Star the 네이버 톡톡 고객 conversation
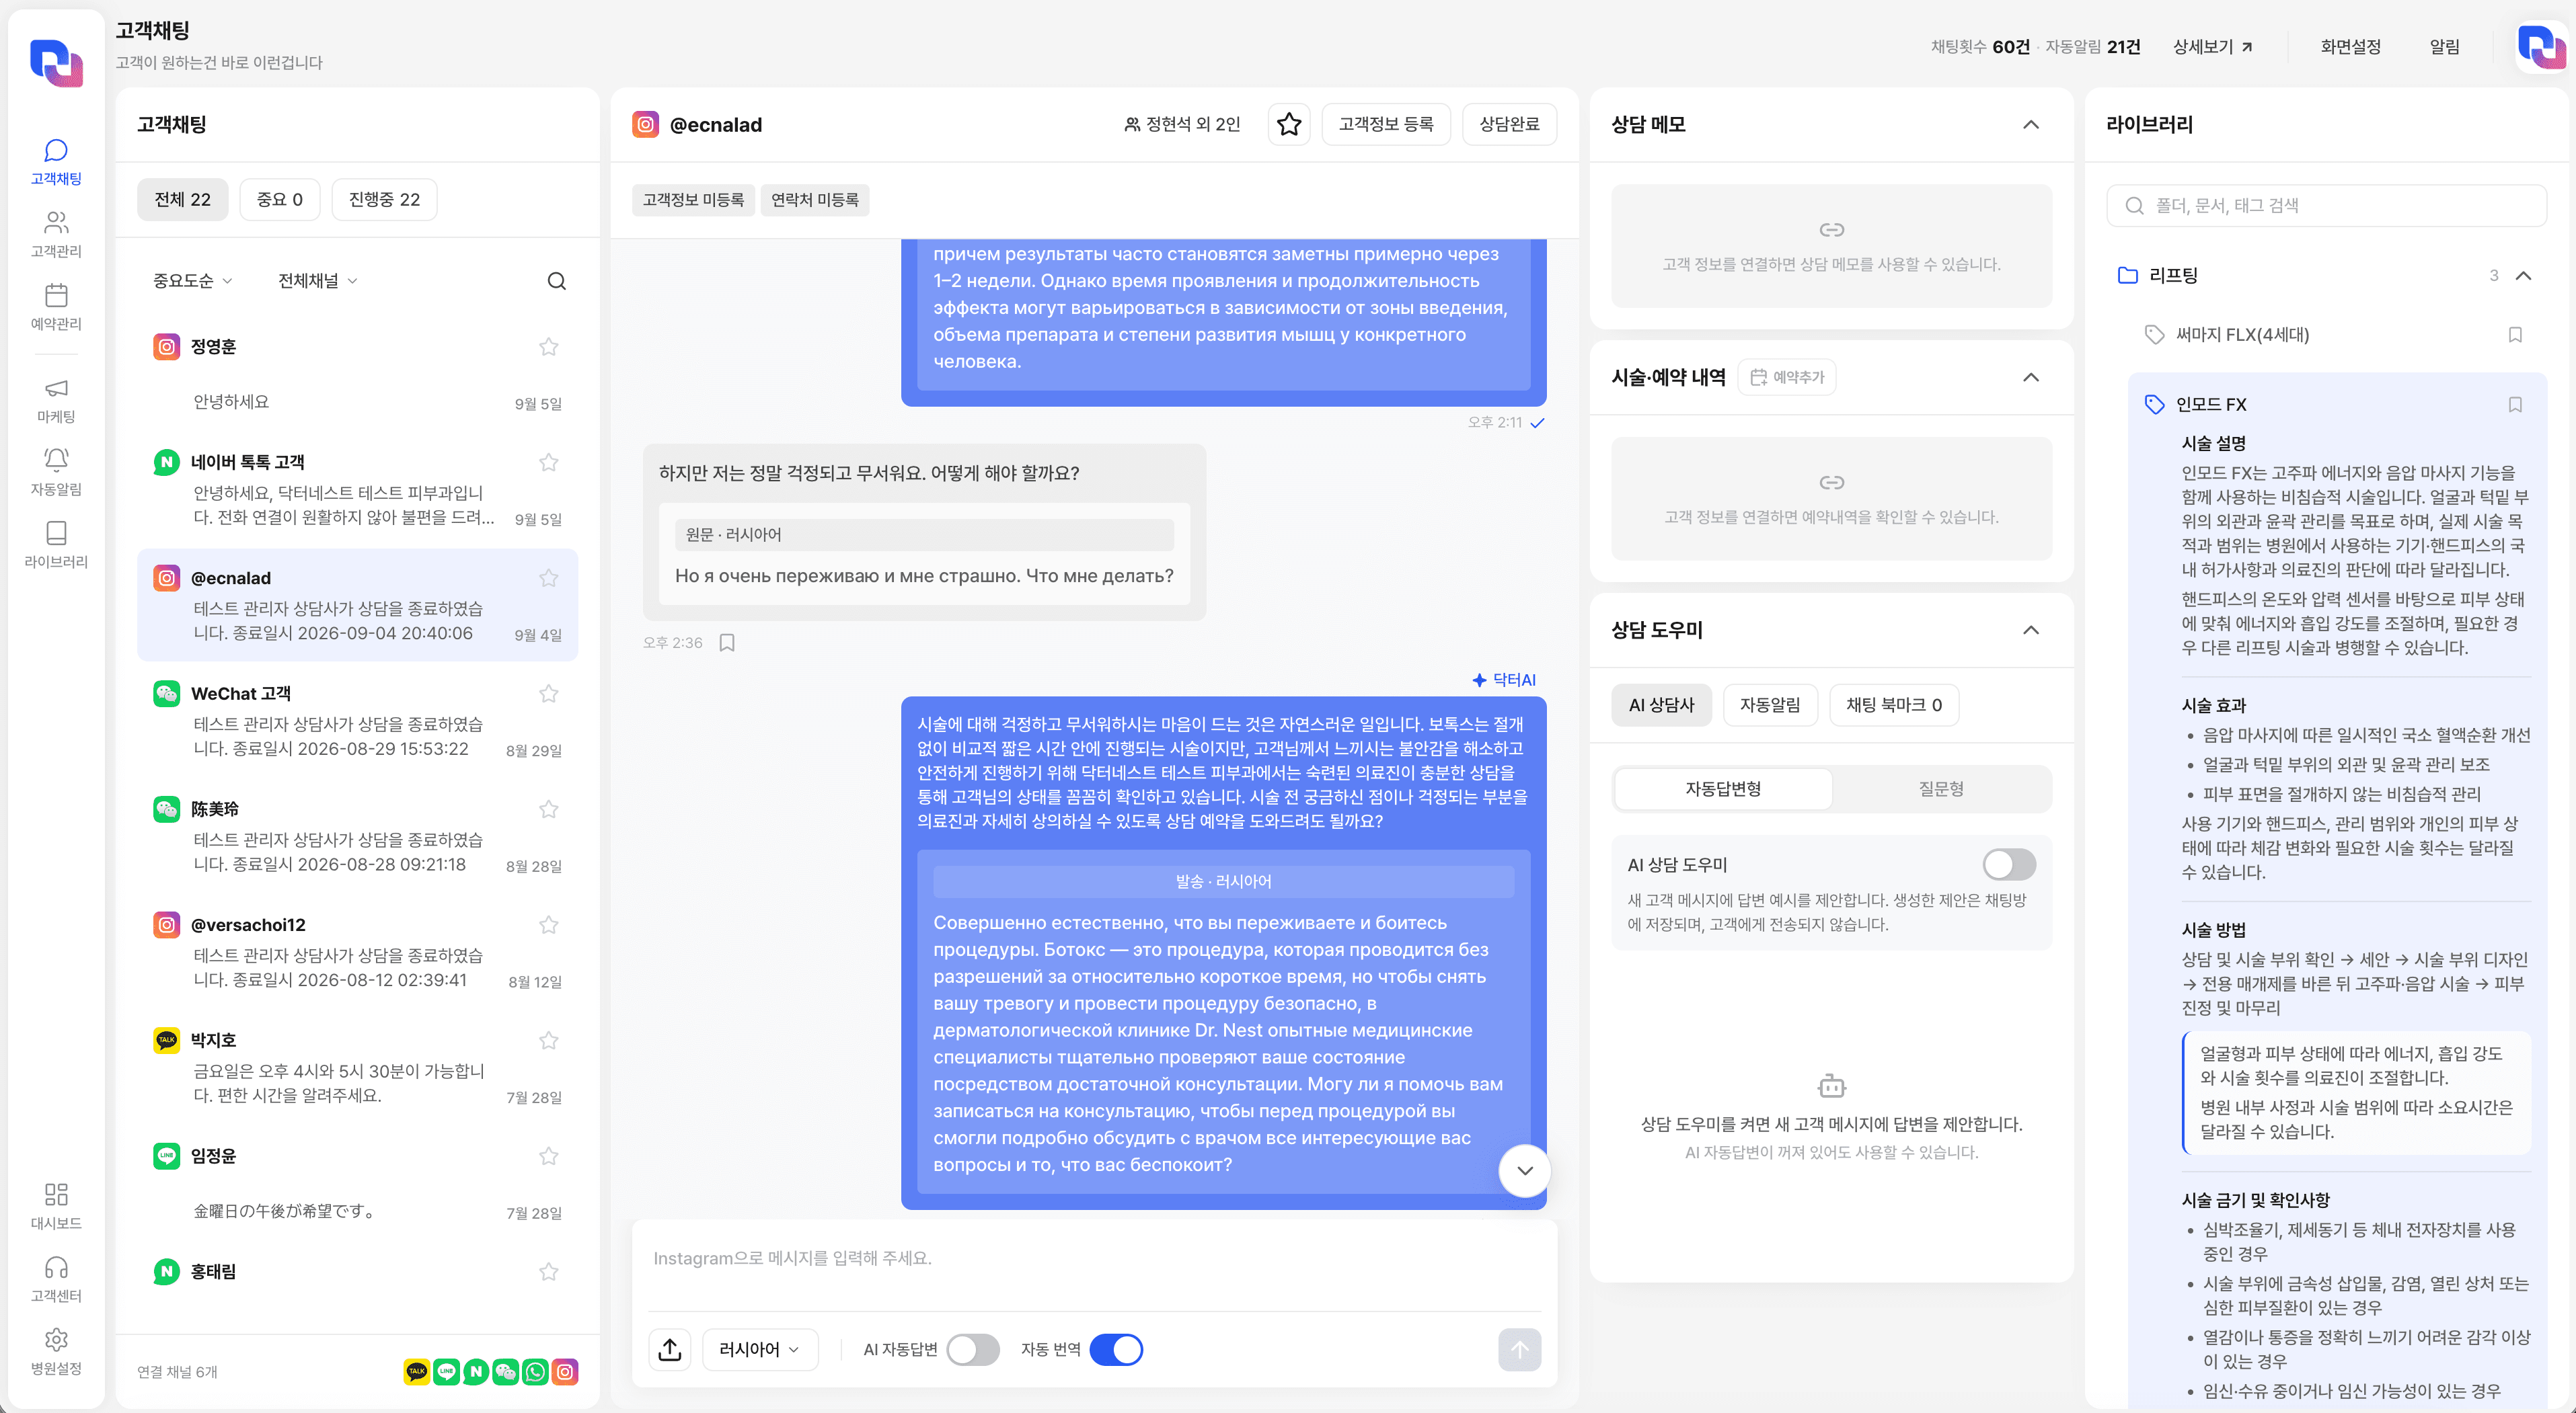Viewport: 2576px width, 1413px height. pyautogui.click(x=548, y=462)
